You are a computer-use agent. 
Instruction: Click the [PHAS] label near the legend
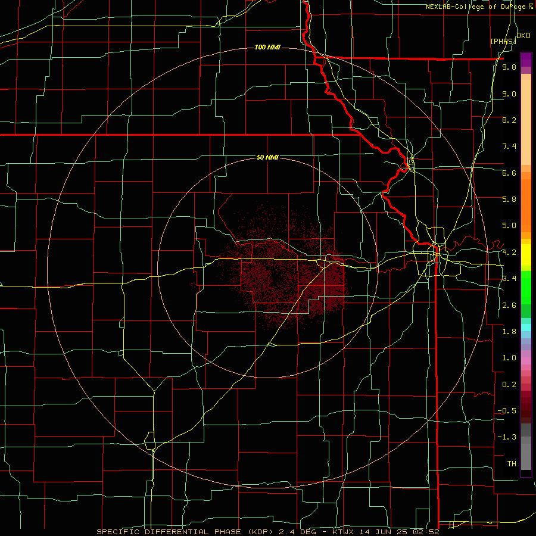click(503, 41)
